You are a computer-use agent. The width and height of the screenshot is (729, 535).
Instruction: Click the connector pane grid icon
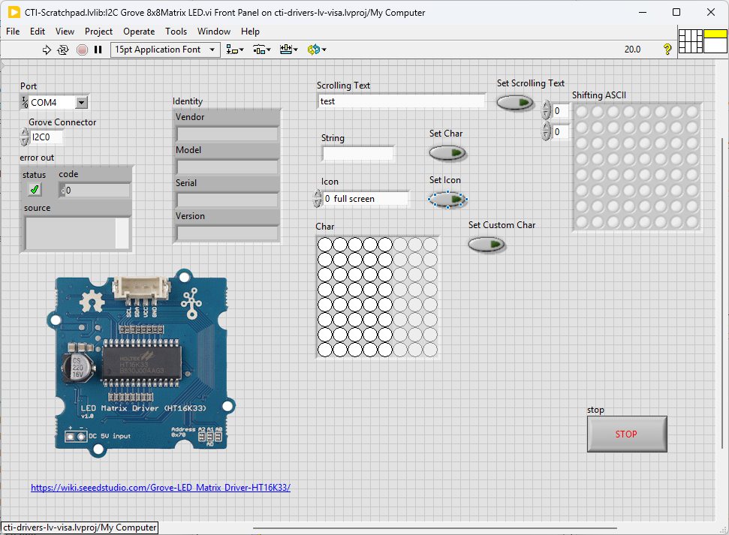pos(691,41)
